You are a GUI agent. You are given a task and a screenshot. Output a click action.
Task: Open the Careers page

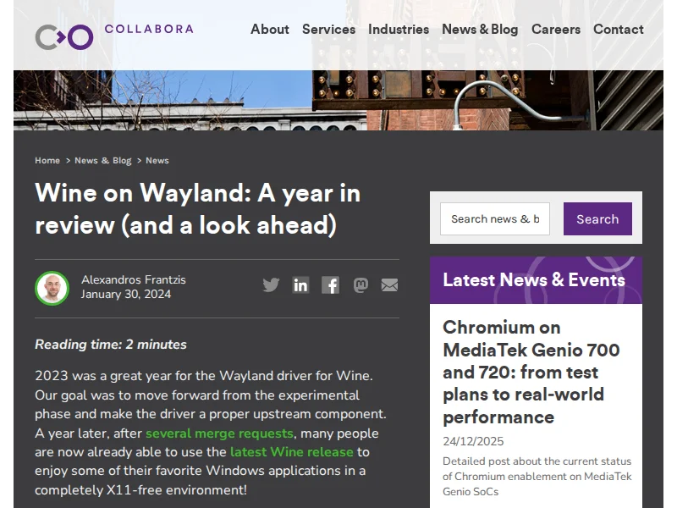555,29
